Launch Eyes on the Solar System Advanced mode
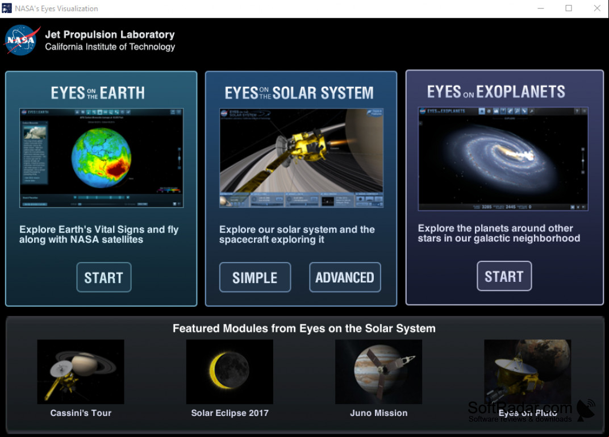 [x=345, y=277]
